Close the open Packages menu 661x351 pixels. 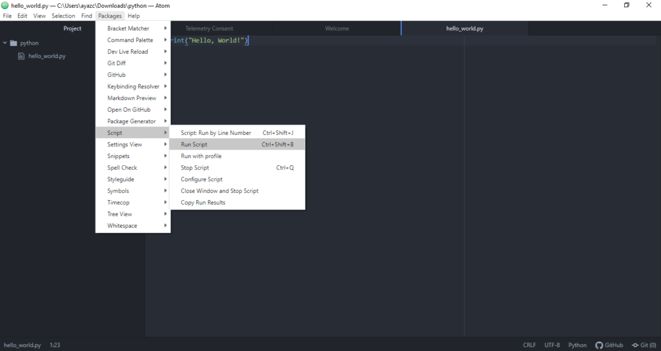click(110, 15)
